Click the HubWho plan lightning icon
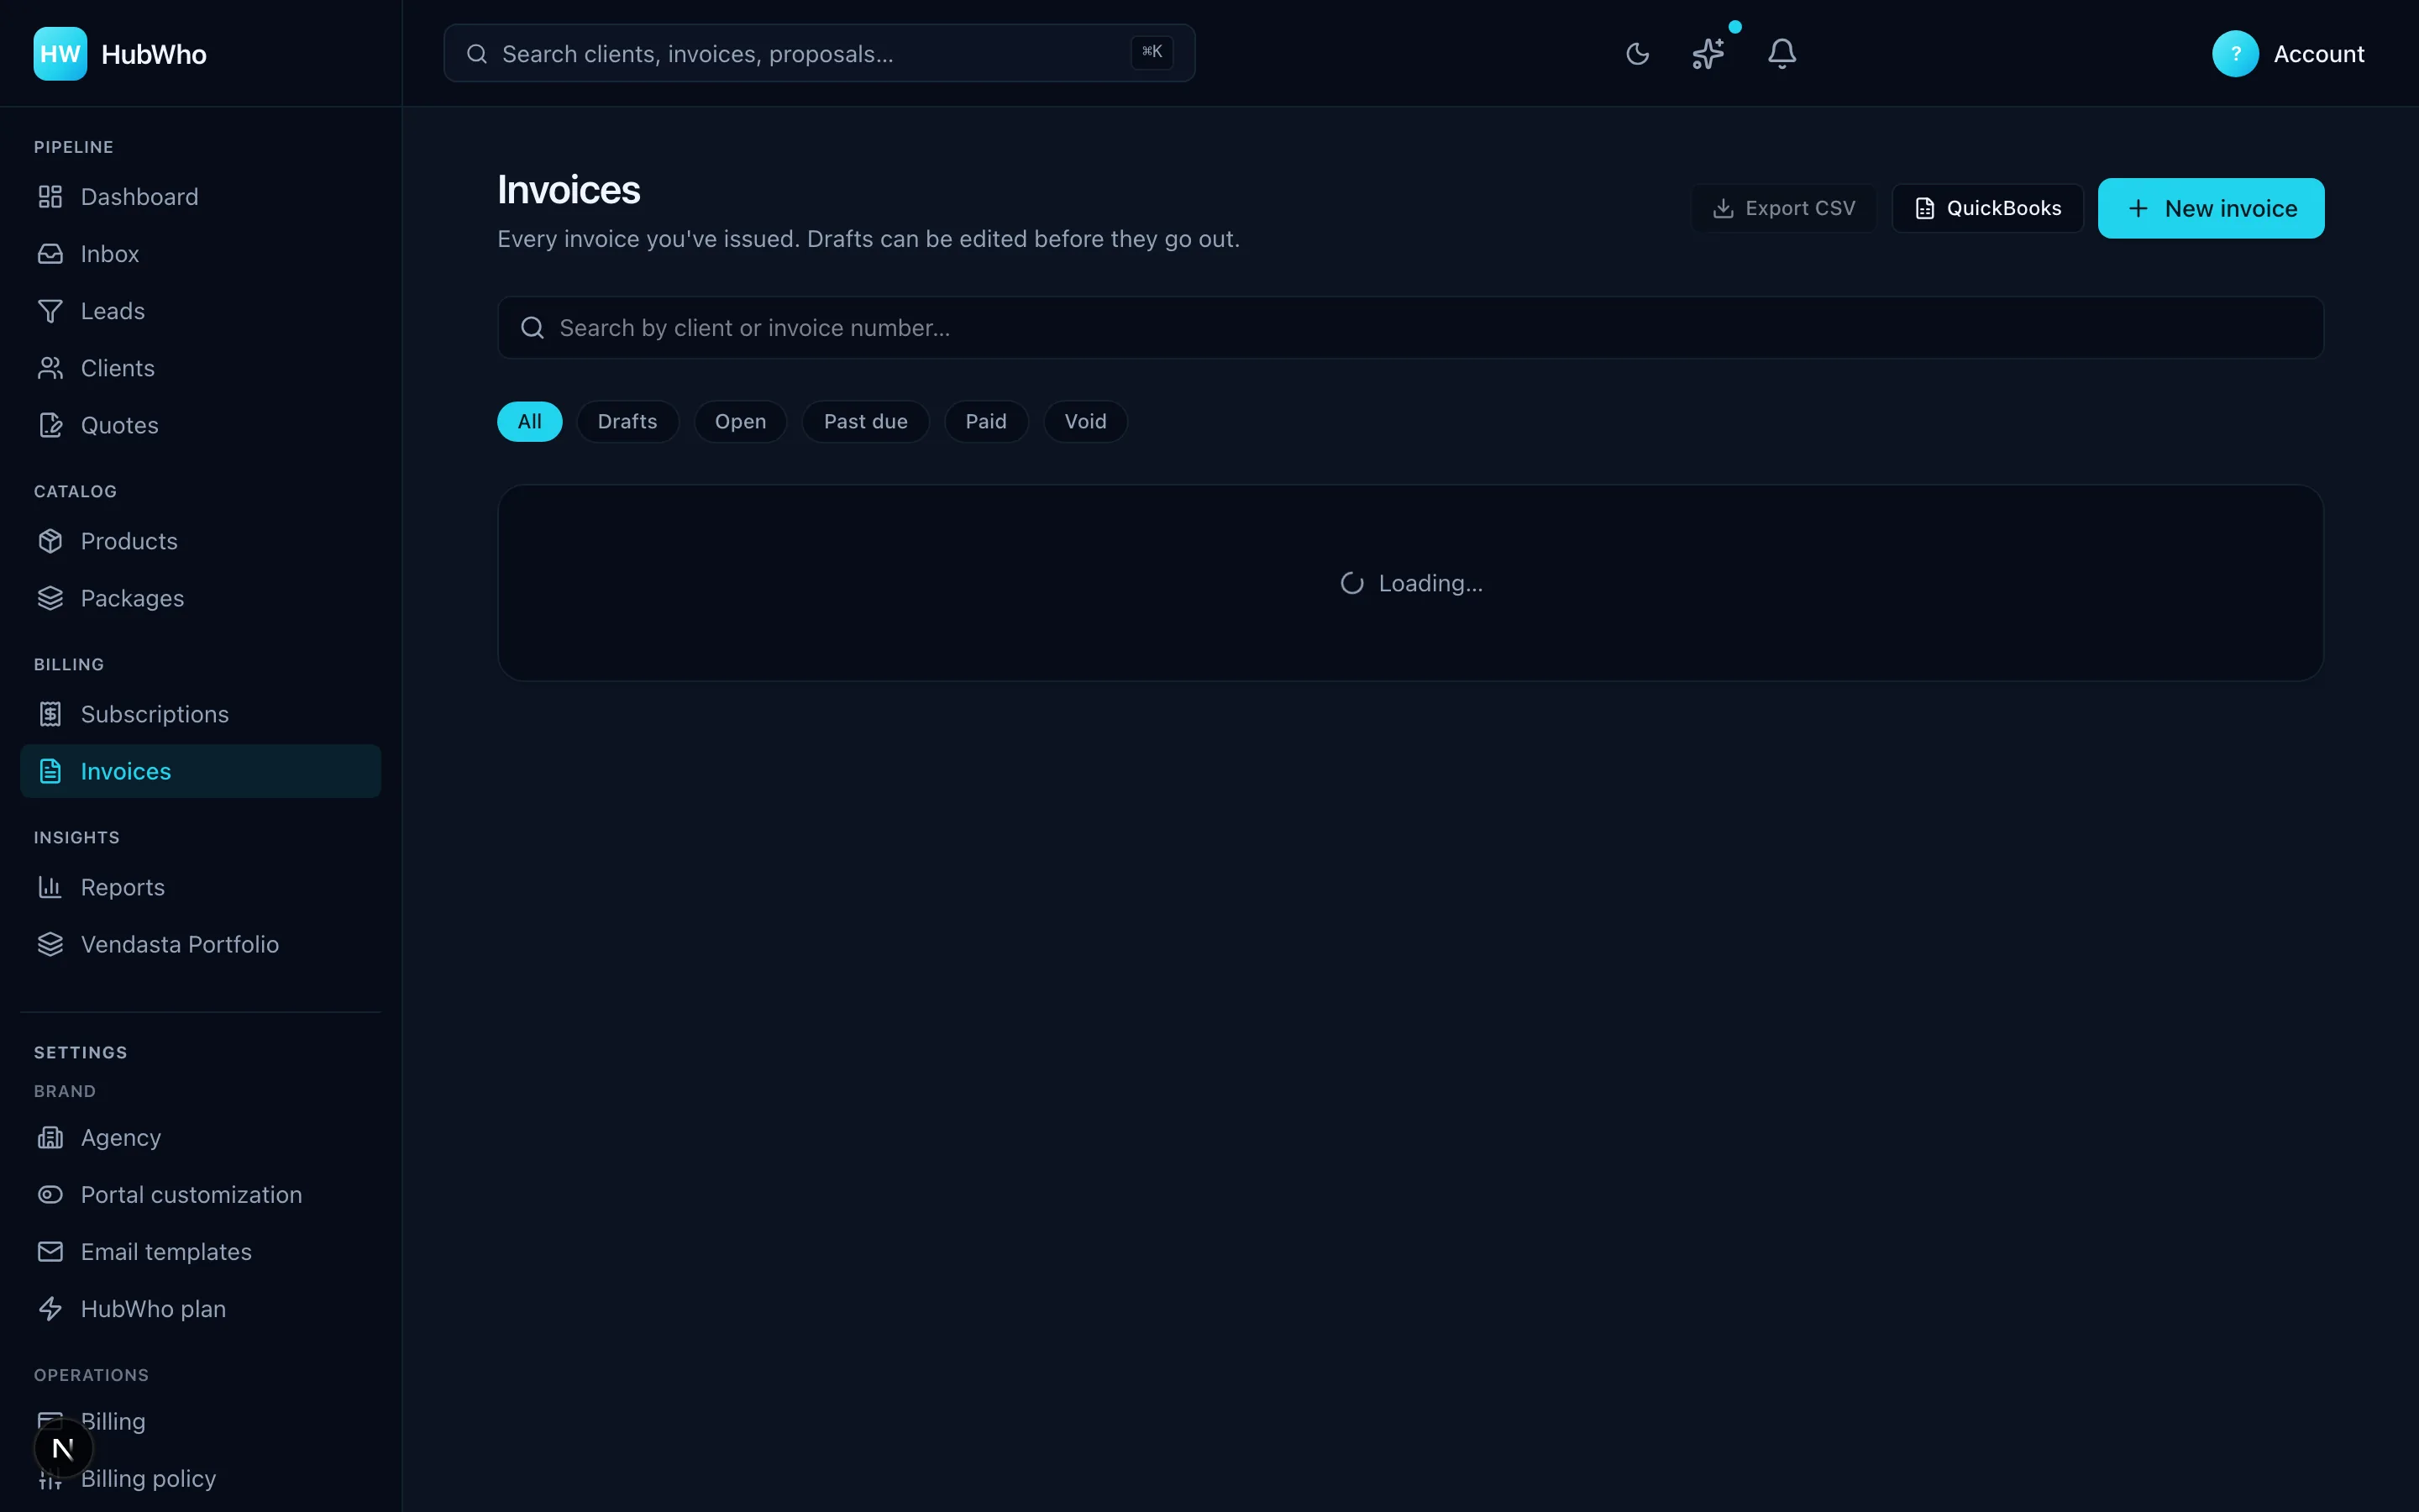Image resolution: width=2419 pixels, height=1512 pixels. (x=50, y=1309)
